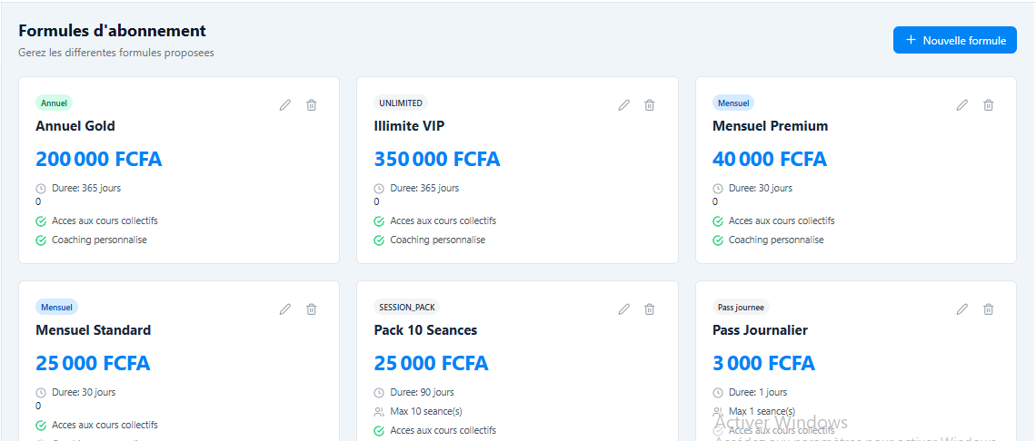Click the 200 000 FCFA price
This screenshot has width=1036, height=441.
[x=98, y=159]
